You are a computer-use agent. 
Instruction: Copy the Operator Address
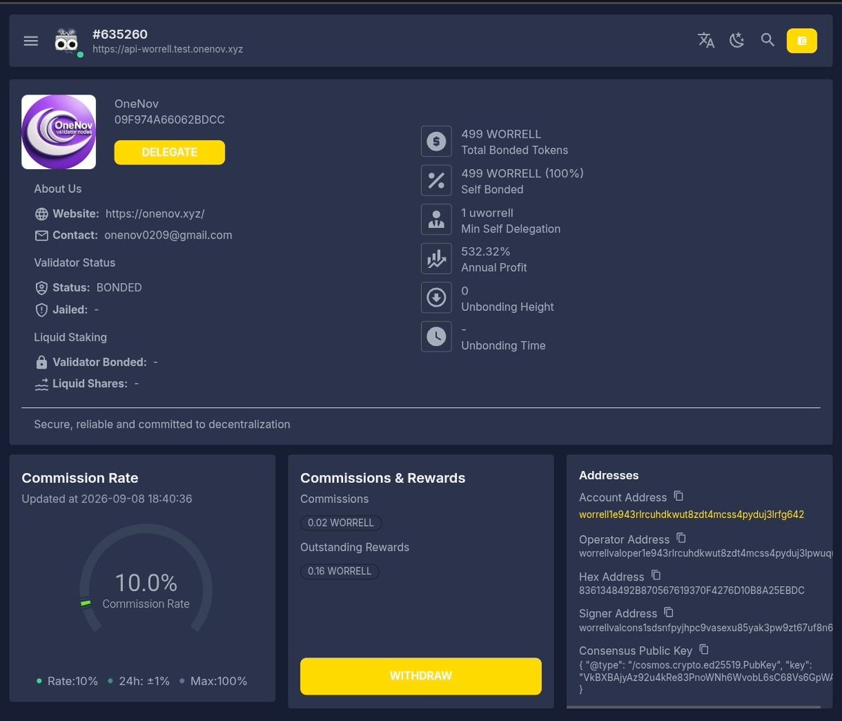[x=681, y=538]
